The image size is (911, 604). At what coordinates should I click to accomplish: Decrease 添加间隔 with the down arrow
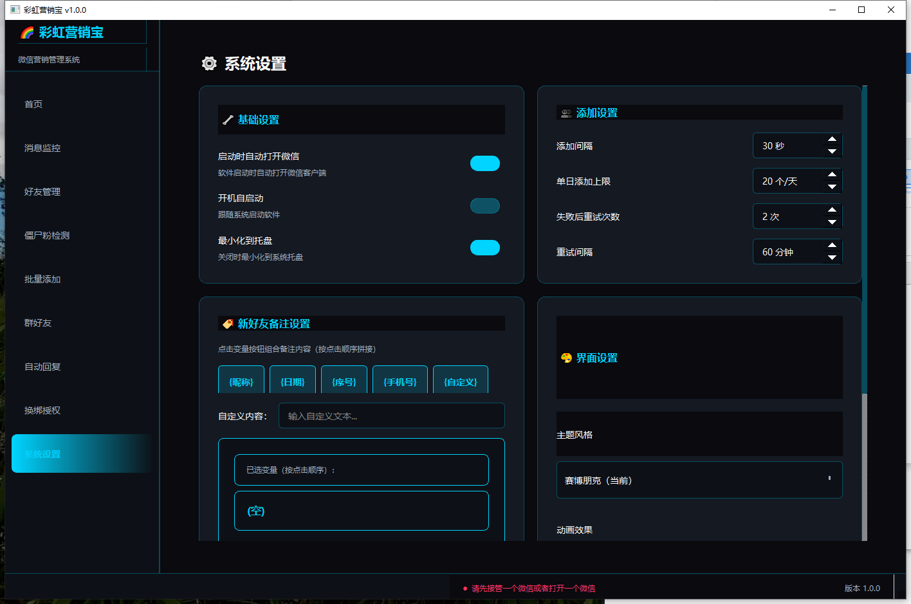pos(832,152)
